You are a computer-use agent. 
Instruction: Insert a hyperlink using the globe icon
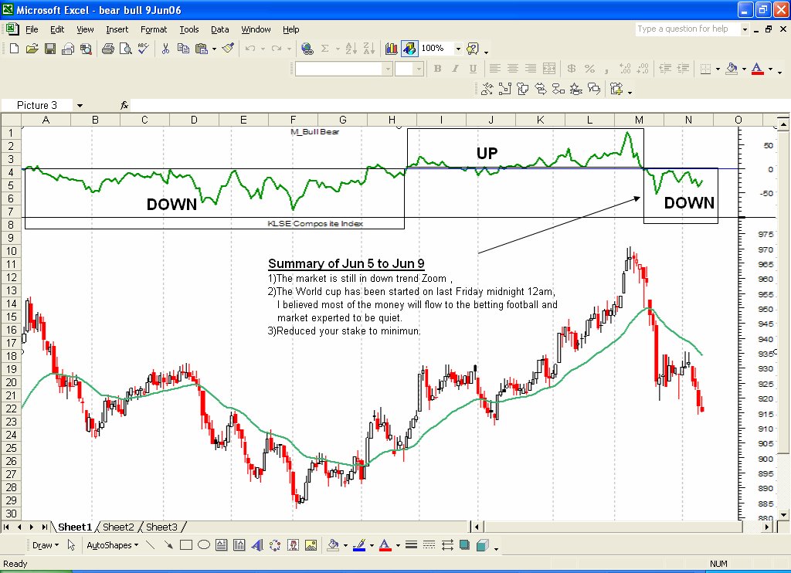click(307, 49)
